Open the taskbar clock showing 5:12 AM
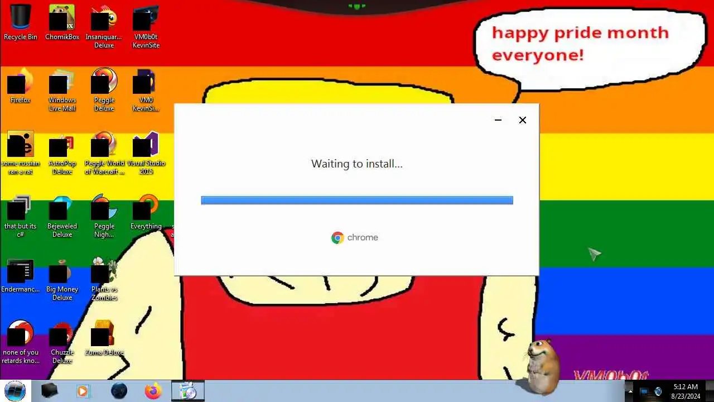 [685, 391]
